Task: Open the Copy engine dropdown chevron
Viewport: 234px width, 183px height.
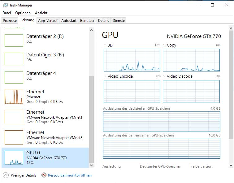Action: pos(164,45)
